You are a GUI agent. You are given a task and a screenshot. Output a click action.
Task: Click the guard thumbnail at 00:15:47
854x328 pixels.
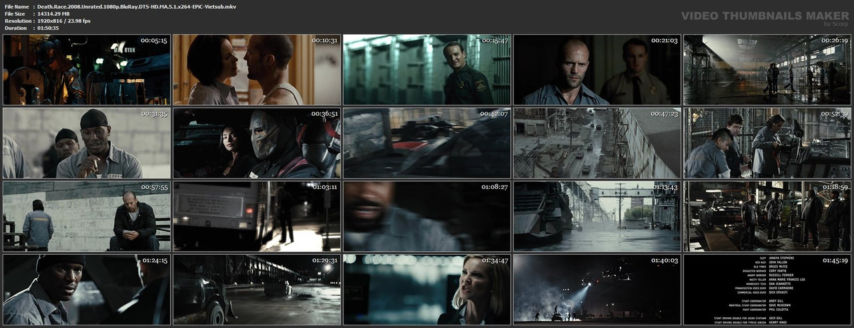coord(427,70)
